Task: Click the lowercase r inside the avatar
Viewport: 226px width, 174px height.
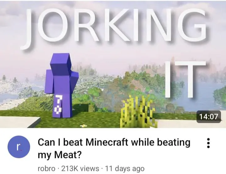Action: tap(18, 147)
